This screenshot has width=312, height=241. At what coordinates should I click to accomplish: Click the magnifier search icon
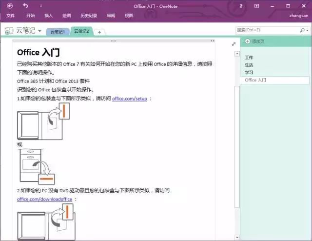302,30
